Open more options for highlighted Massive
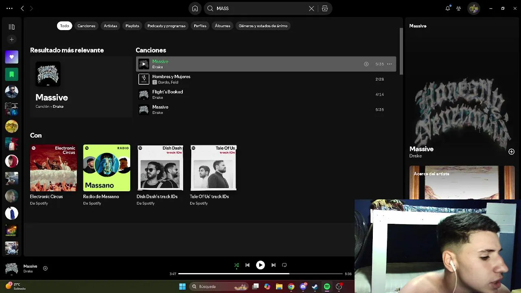The width and height of the screenshot is (521, 293). point(389,64)
